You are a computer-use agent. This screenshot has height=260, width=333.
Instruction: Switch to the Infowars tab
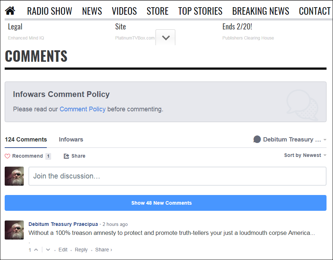71,140
